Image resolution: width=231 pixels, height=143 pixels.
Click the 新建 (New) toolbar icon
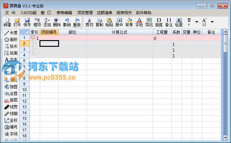click(7, 22)
